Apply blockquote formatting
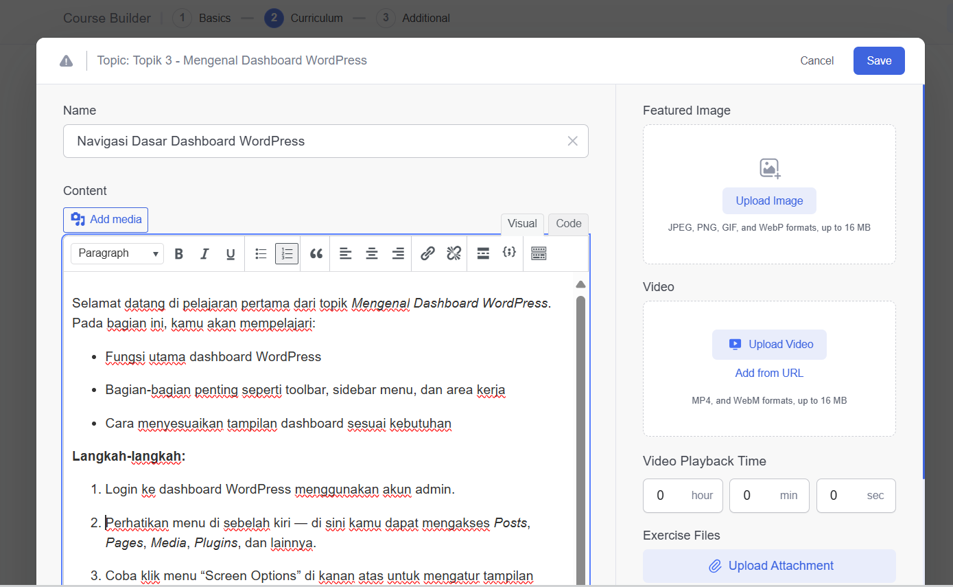This screenshot has width=953, height=587. [x=316, y=254]
